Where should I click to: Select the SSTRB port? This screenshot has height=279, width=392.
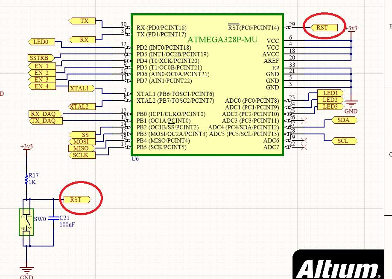coord(41,58)
